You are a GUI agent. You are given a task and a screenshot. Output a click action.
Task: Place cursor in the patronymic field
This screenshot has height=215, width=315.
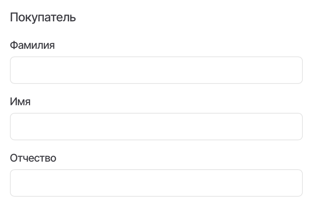click(x=156, y=183)
